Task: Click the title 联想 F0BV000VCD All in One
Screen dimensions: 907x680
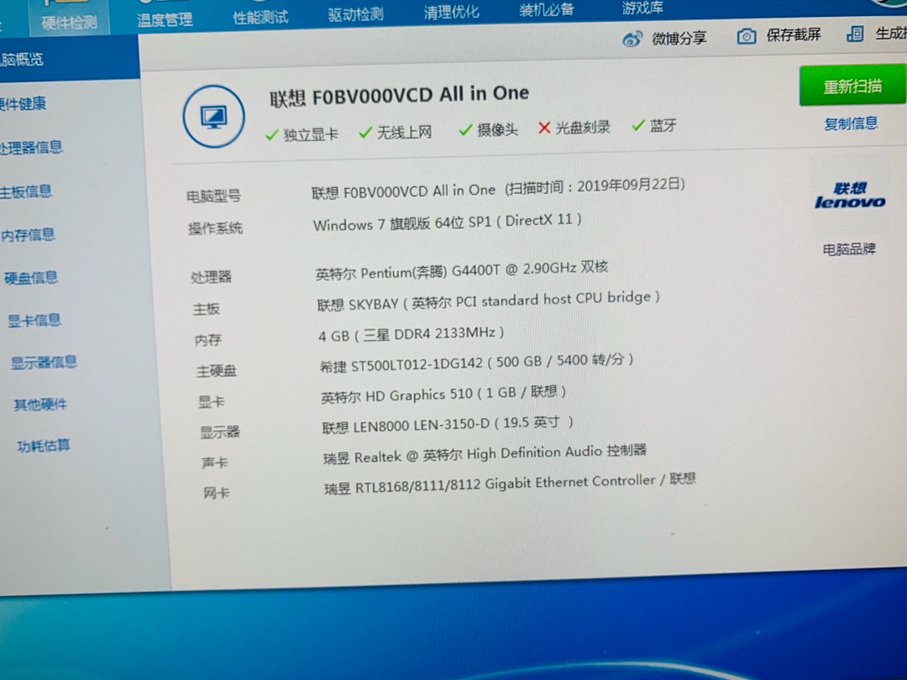Action: tap(399, 96)
